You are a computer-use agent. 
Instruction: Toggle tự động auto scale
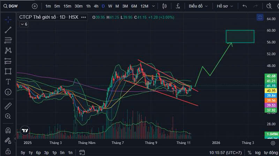271,153
